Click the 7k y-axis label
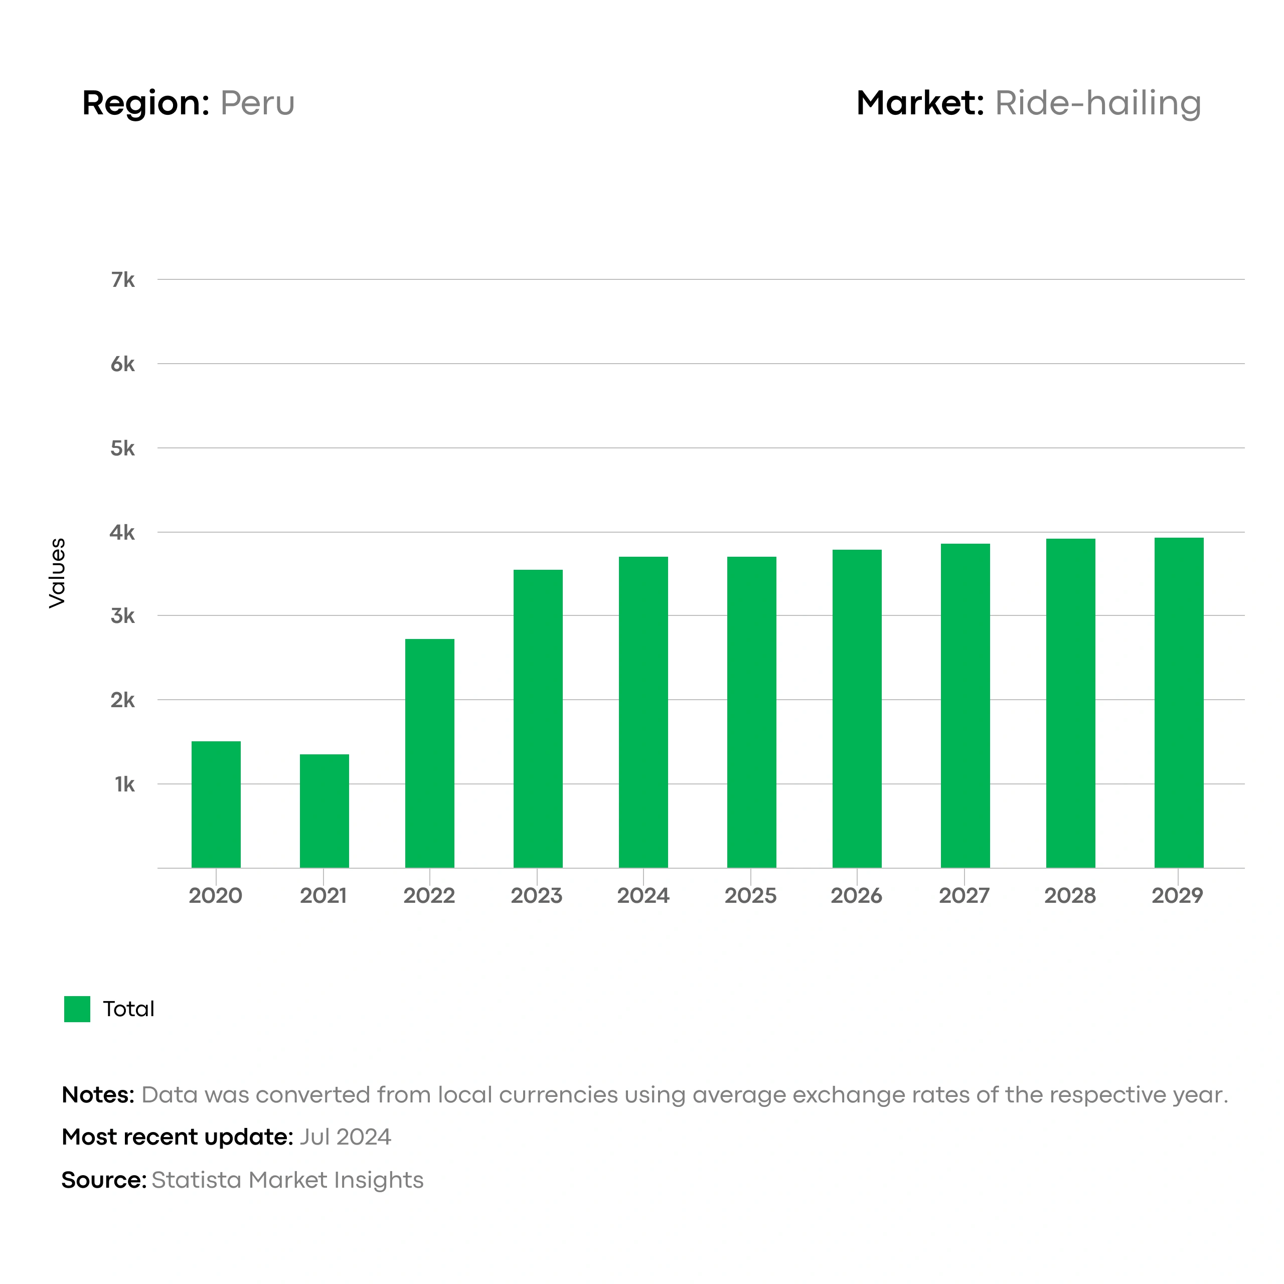This screenshot has height=1284, width=1284. (123, 280)
